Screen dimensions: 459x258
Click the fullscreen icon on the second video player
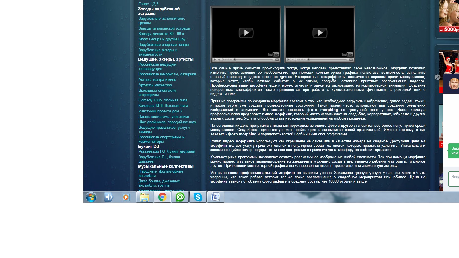pyautogui.click(x=351, y=60)
